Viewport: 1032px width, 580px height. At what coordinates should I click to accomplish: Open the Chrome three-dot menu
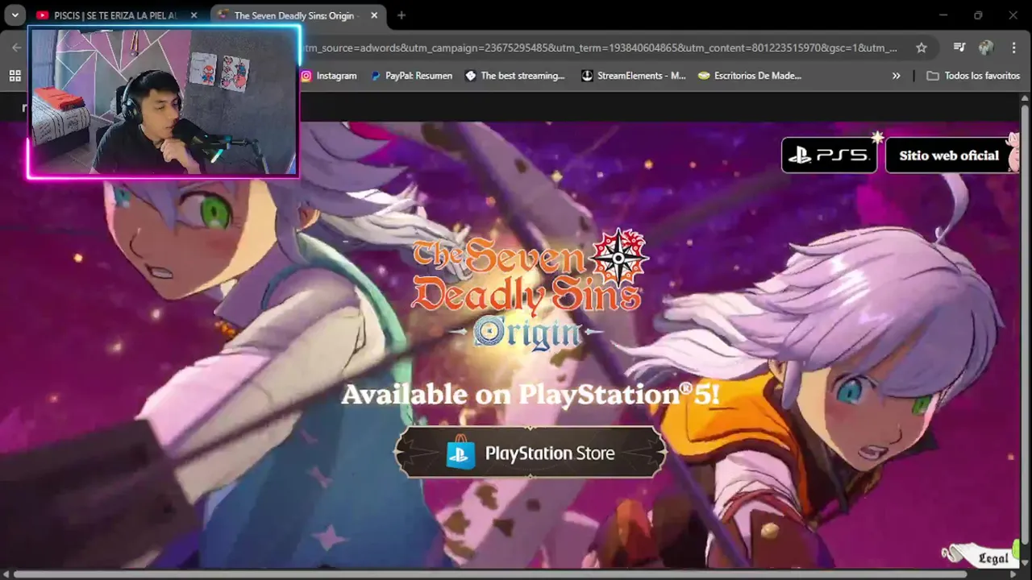1013,48
